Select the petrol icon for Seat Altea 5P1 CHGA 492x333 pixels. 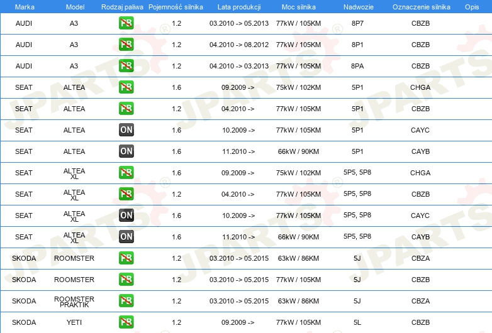pyautogui.click(x=126, y=87)
